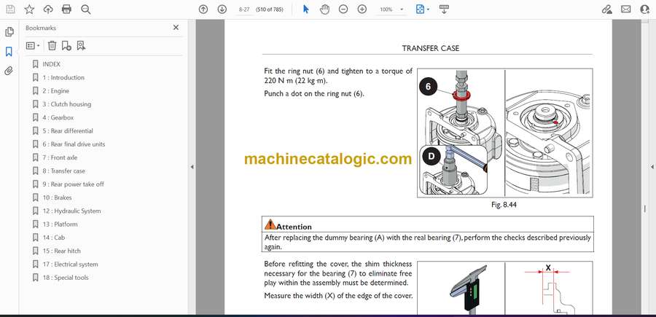Click the page number input field
Screen dimensions: 656x317
point(245,9)
